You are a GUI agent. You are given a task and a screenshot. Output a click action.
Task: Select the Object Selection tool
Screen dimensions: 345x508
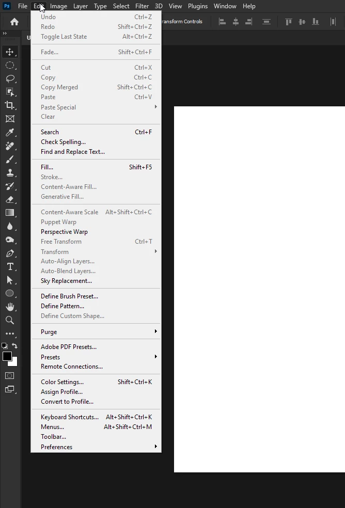(x=10, y=92)
